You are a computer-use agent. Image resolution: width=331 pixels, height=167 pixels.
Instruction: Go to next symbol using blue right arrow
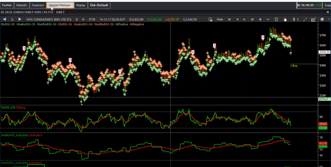pos(20,20)
